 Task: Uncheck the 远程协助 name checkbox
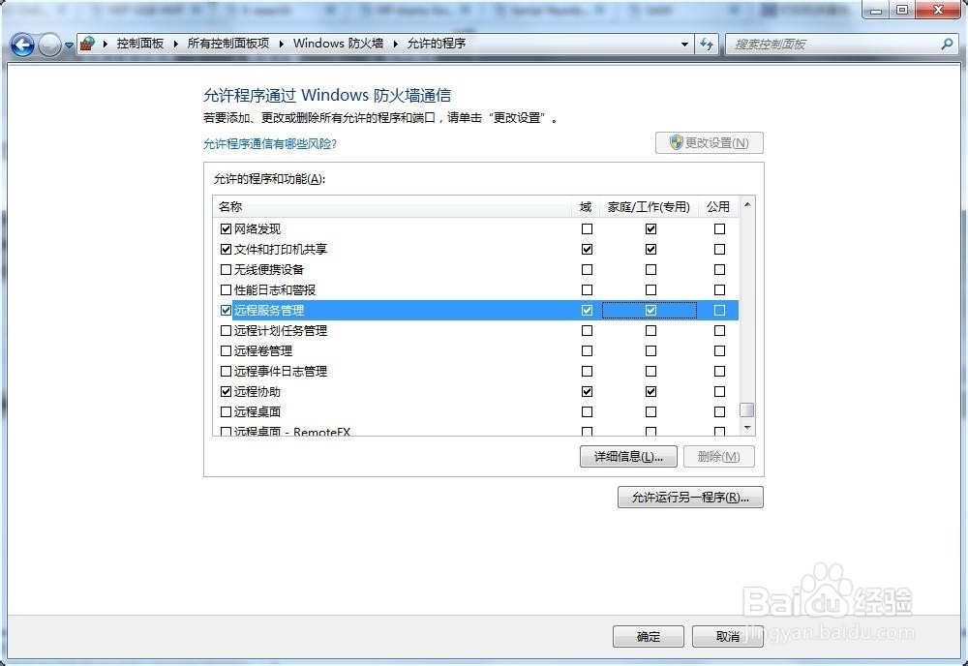(x=226, y=392)
